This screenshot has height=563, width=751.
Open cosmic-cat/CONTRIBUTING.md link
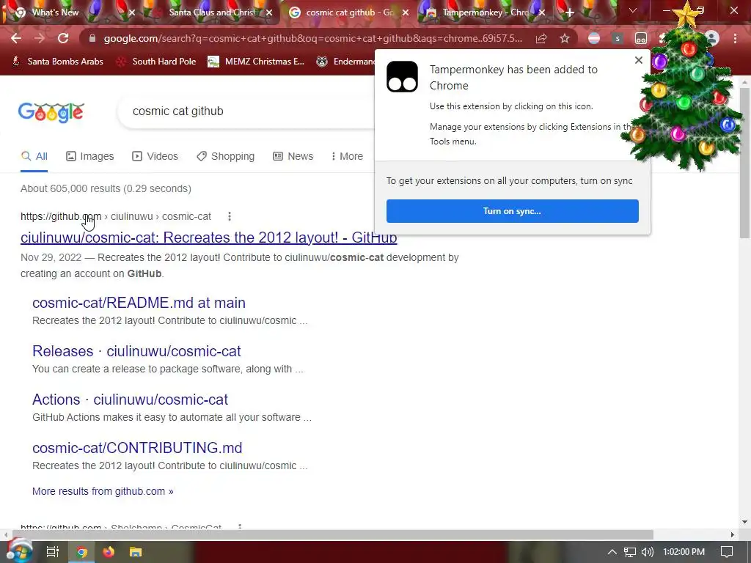[137, 448]
